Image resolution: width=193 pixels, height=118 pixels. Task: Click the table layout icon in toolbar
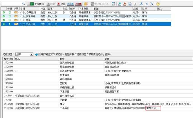pyautogui.click(x=113, y=4)
